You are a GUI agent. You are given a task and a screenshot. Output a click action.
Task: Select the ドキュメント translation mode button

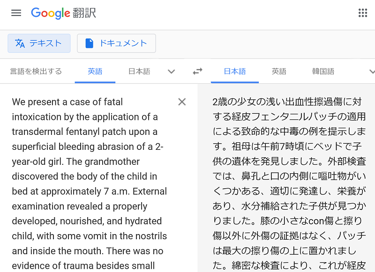116,43
